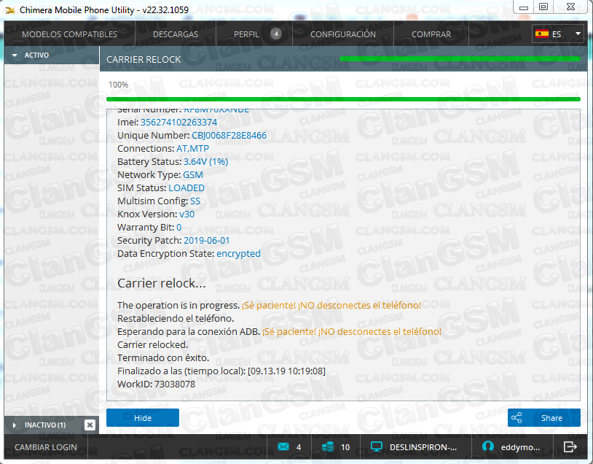This screenshot has width=593, height=464.
Task: Click the Connections value AT,MTP
Action: tap(192, 149)
